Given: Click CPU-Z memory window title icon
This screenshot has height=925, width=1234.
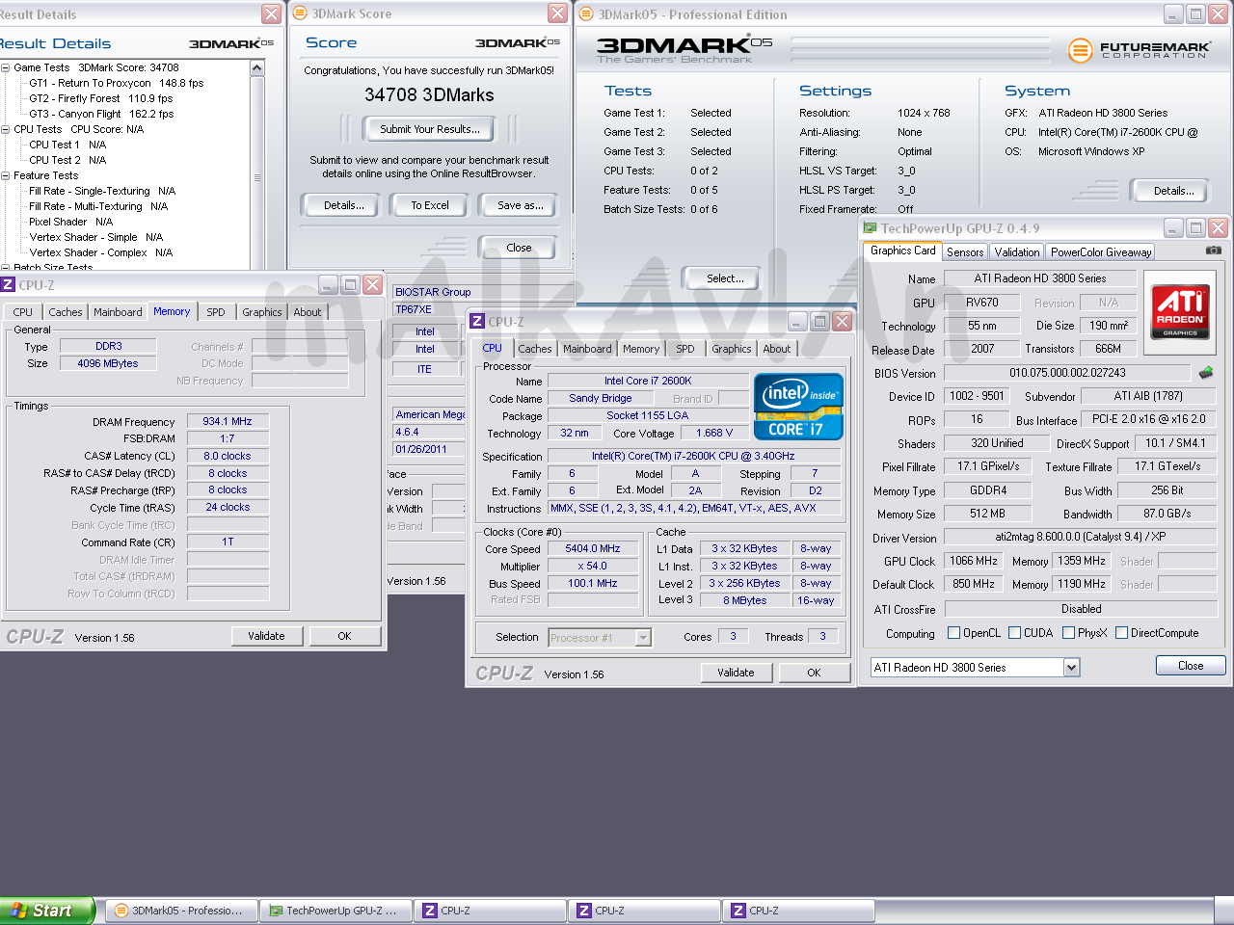Looking at the screenshot, I should [x=8, y=284].
